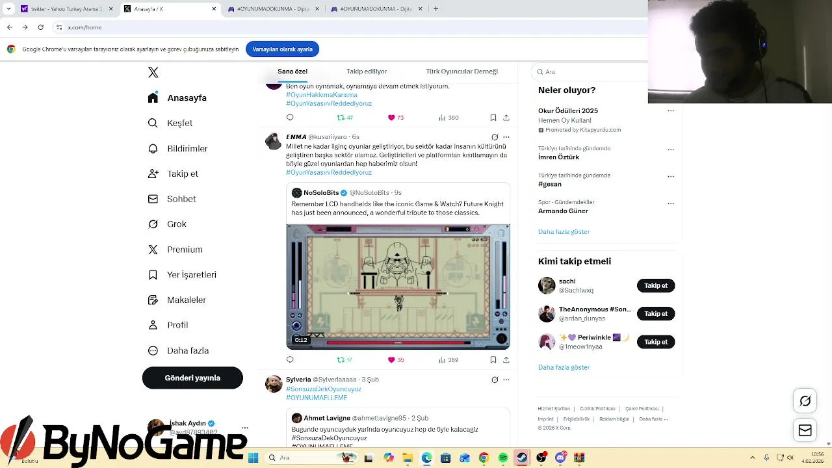Like the top post with 73 likes
This screenshot has height=468, width=832.
[x=396, y=118]
